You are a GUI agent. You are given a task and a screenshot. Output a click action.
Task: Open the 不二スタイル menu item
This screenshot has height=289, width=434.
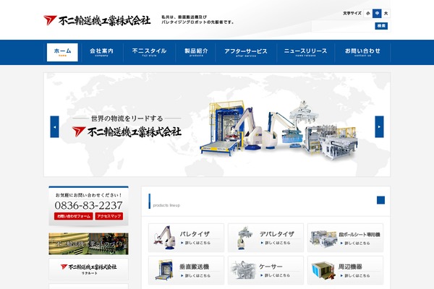(149, 52)
